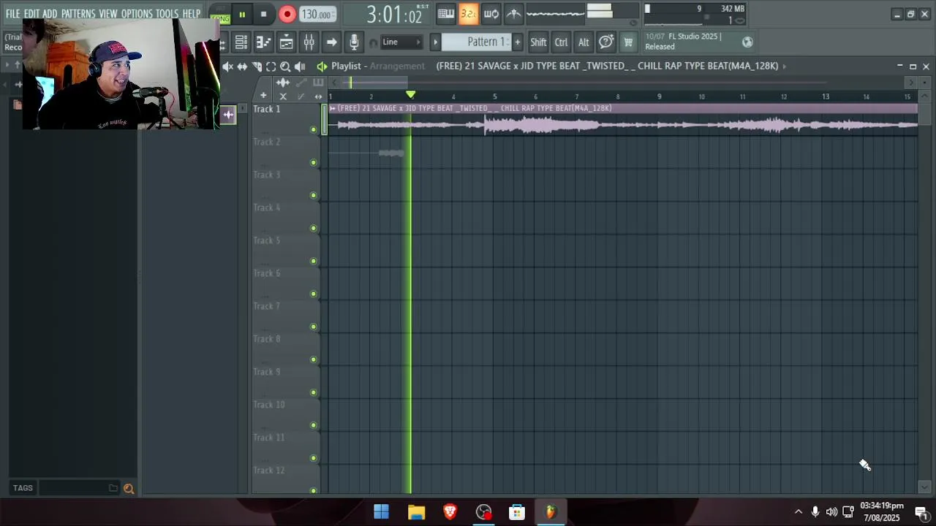Image resolution: width=936 pixels, height=526 pixels.
Task: Open the PATTERNS menu
Action: point(78,14)
